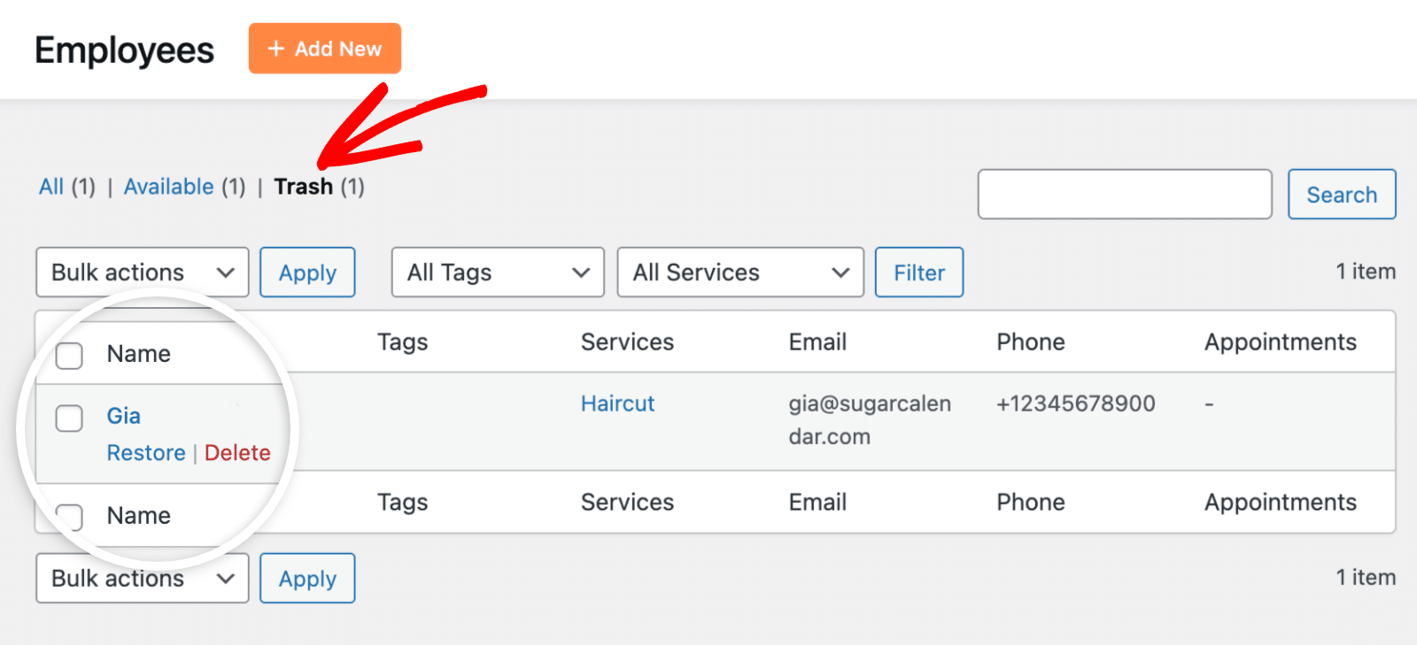The image size is (1417, 645).
Task: Open the All Tags dropdown
Action: [498, 273]
